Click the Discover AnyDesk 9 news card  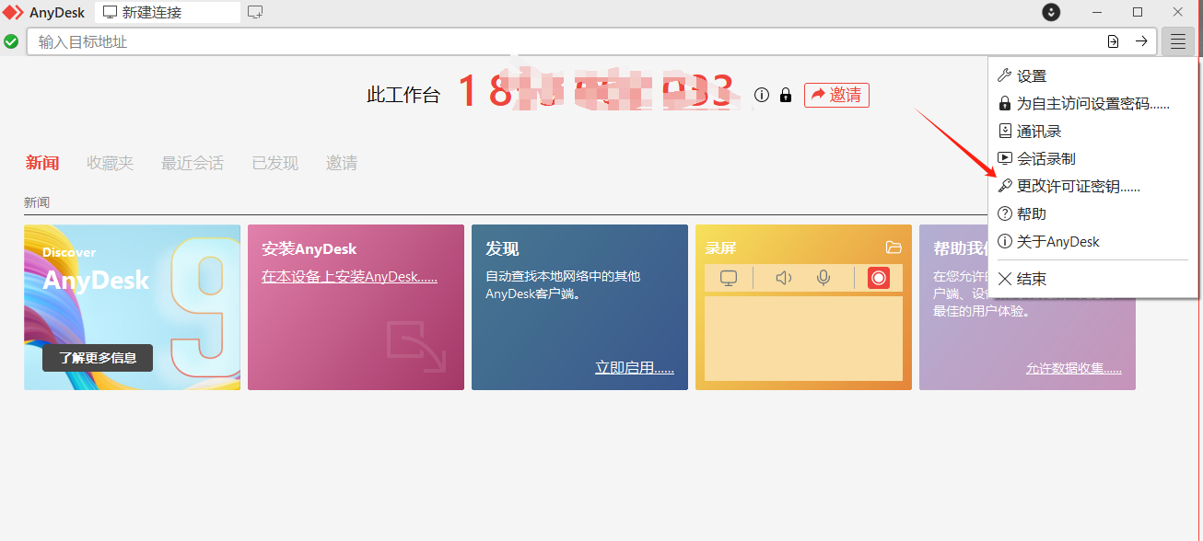point(133,307)
